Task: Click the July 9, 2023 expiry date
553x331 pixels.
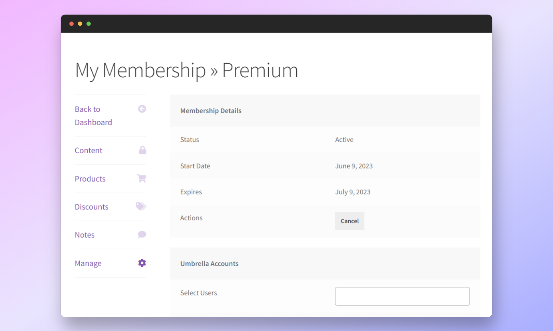Action: (x=353, y=192)
